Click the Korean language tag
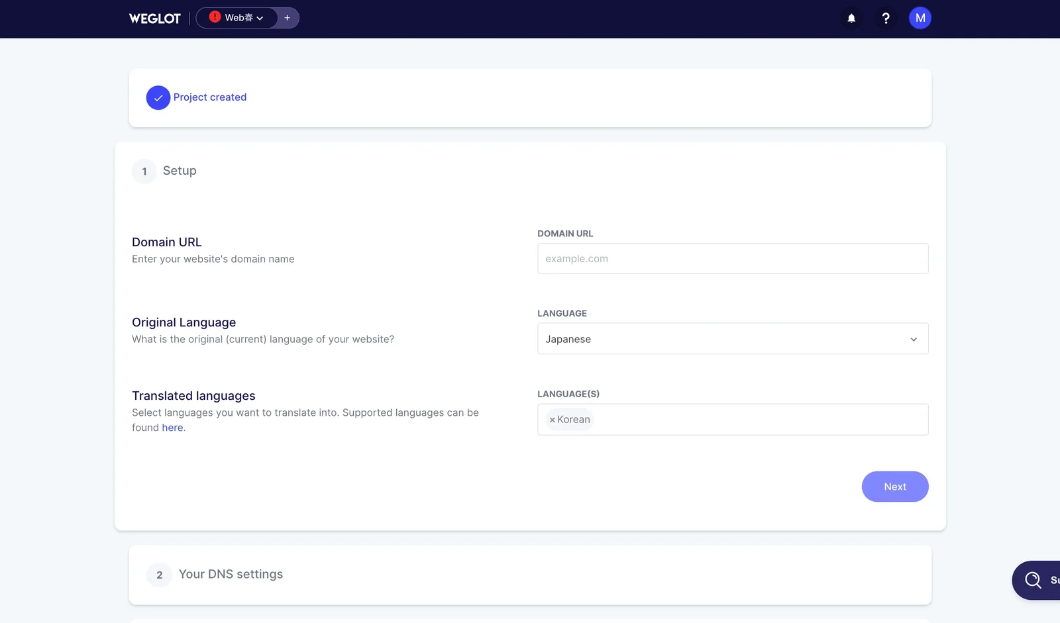 [570, 420]
